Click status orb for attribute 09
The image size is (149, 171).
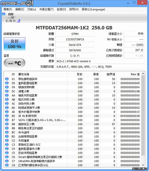click(x=7, y=87)
